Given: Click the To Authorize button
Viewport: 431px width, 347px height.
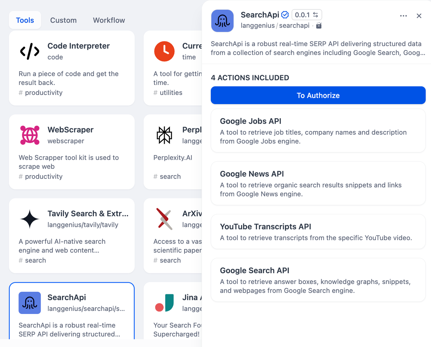Looking at the screenshot, I should point(318,95).
